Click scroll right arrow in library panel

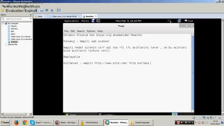point(30,114)
